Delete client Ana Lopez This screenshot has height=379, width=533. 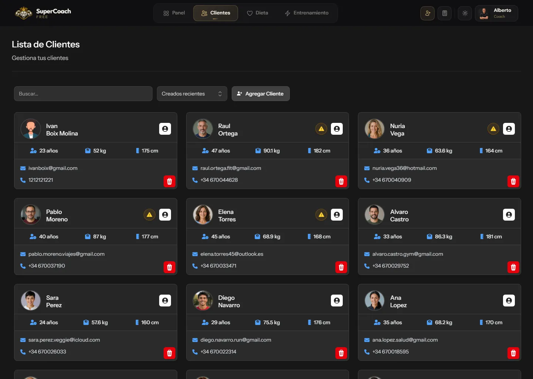513,353
